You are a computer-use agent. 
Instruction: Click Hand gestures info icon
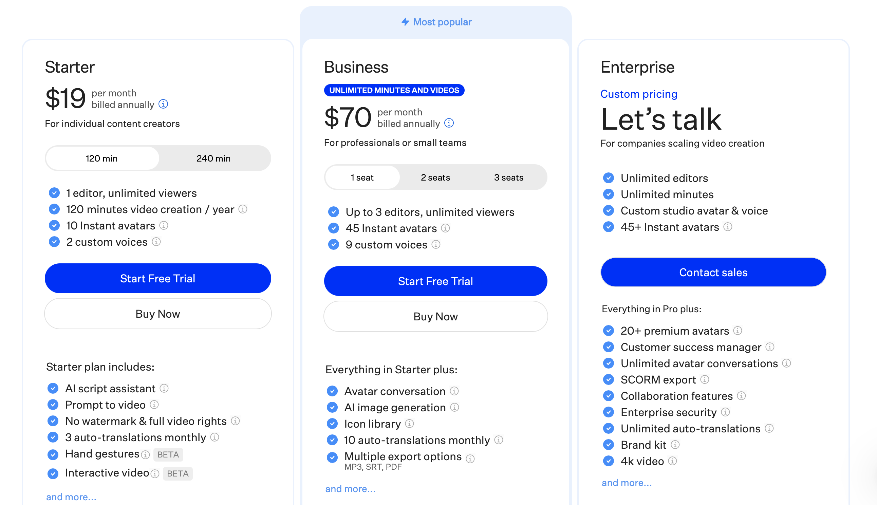(x=146, y=455)
